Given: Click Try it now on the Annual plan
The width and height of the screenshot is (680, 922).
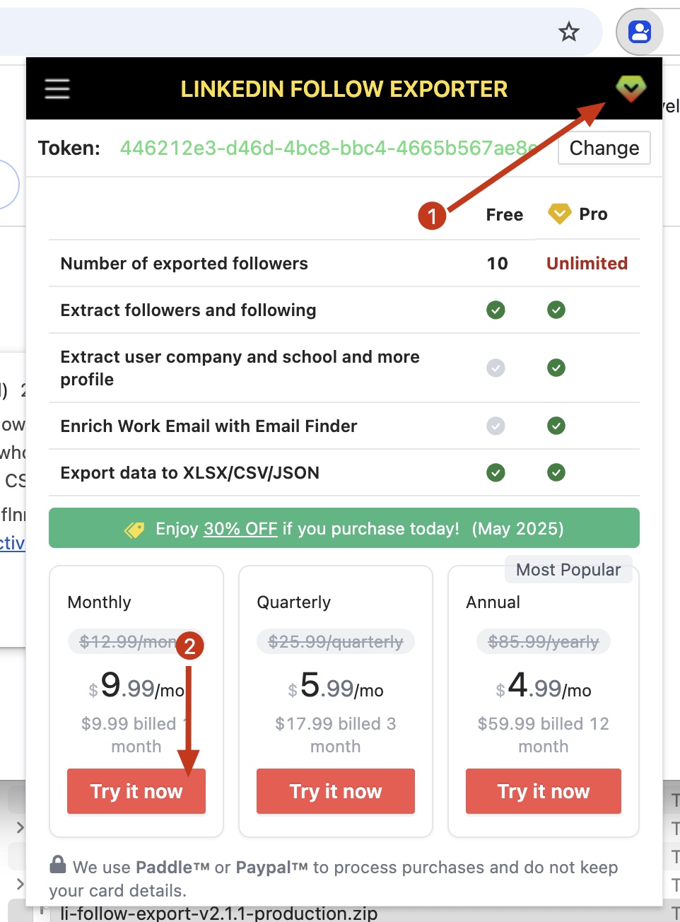Looking at the screenshot, I should click(543, 791).
